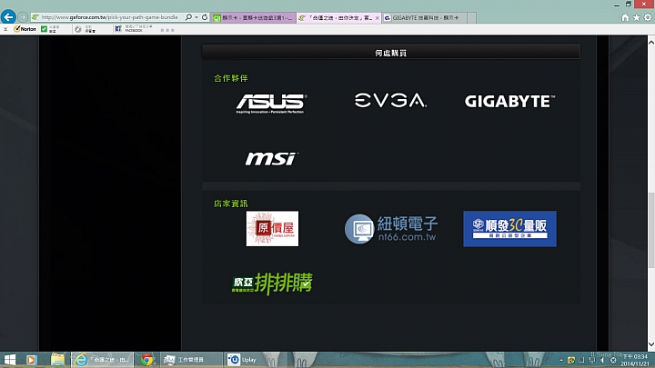Click the green checkmark safe-site icon

tap(44, 29)
